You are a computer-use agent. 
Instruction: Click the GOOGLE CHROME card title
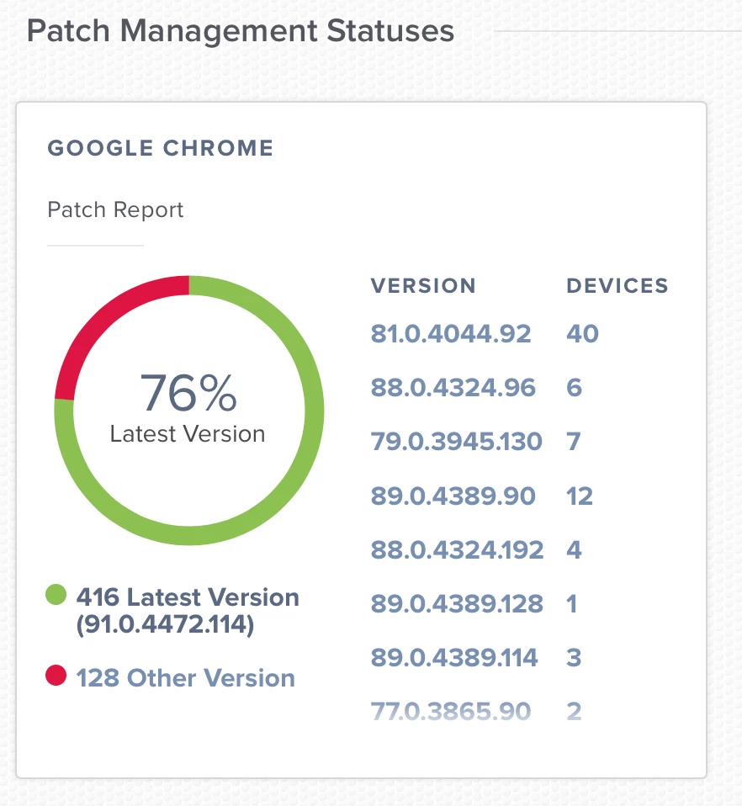pos(161,148)
